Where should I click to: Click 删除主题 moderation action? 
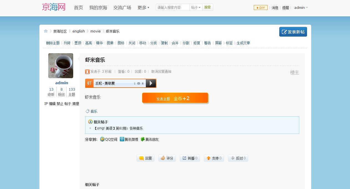pyautogui.click(x=53, y=43)
